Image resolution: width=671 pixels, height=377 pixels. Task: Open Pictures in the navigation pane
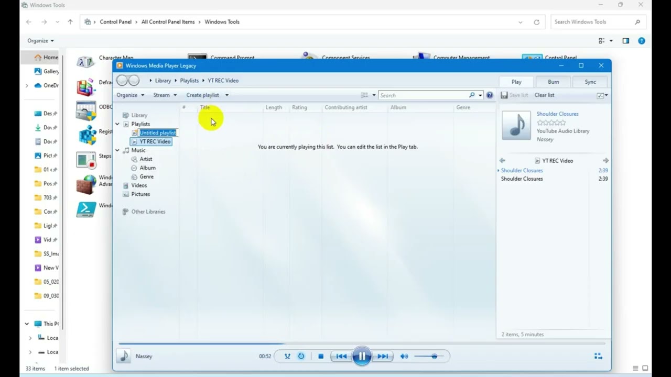tap(140, 194)
